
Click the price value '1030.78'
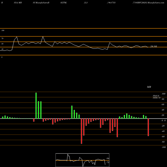157,98
